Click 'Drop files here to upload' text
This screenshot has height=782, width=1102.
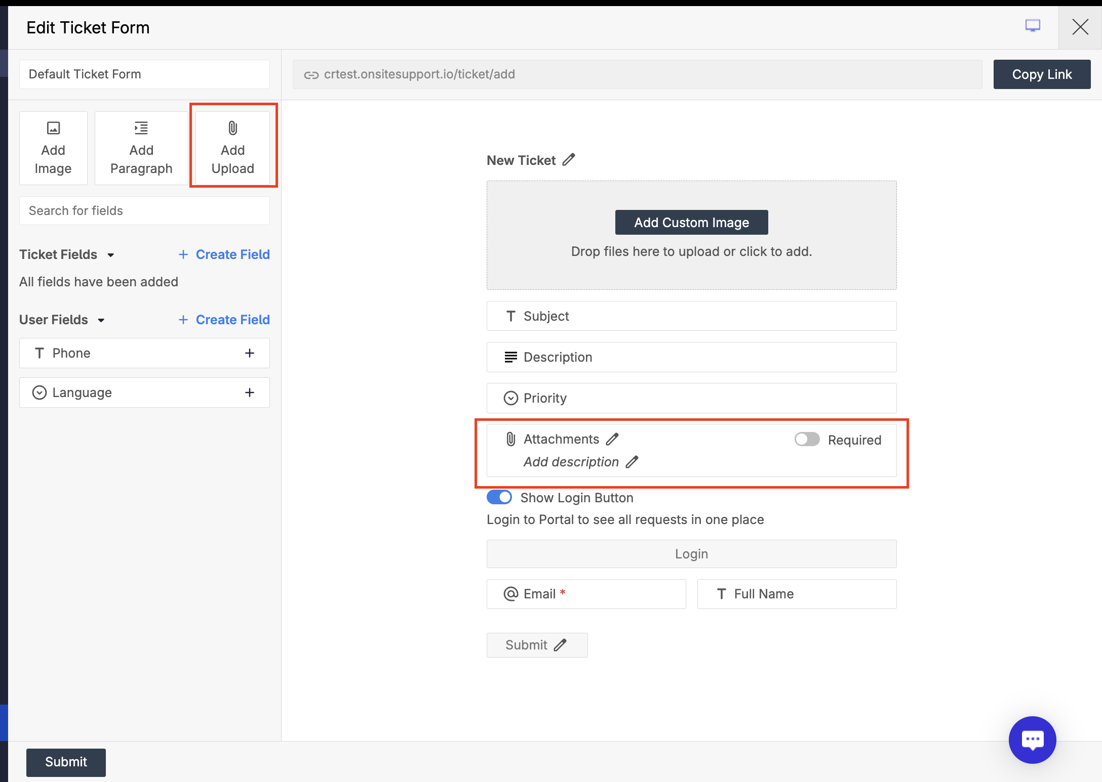tap(691, 251)
